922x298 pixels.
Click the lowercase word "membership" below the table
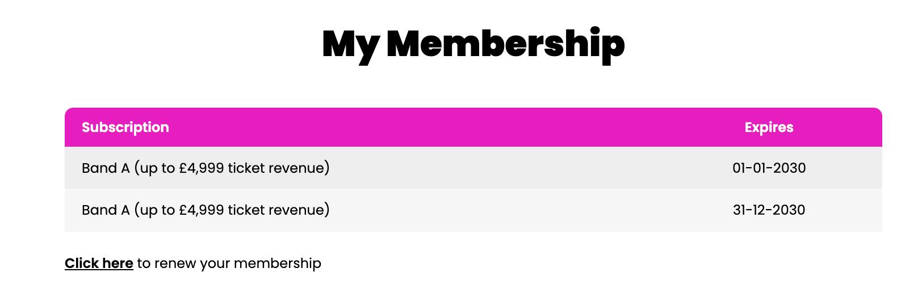277,263
